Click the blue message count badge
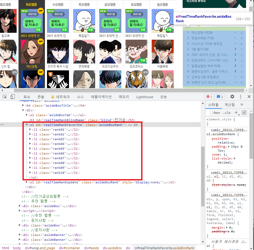Viewport: 254px width, 250px height. point(220,97)
